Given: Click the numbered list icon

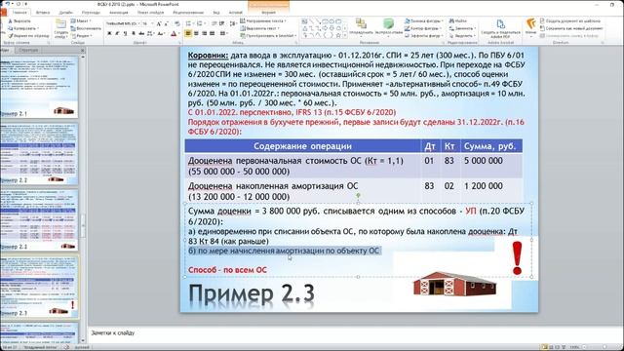Looking at the screenshot, I should (x=201, y=23).
